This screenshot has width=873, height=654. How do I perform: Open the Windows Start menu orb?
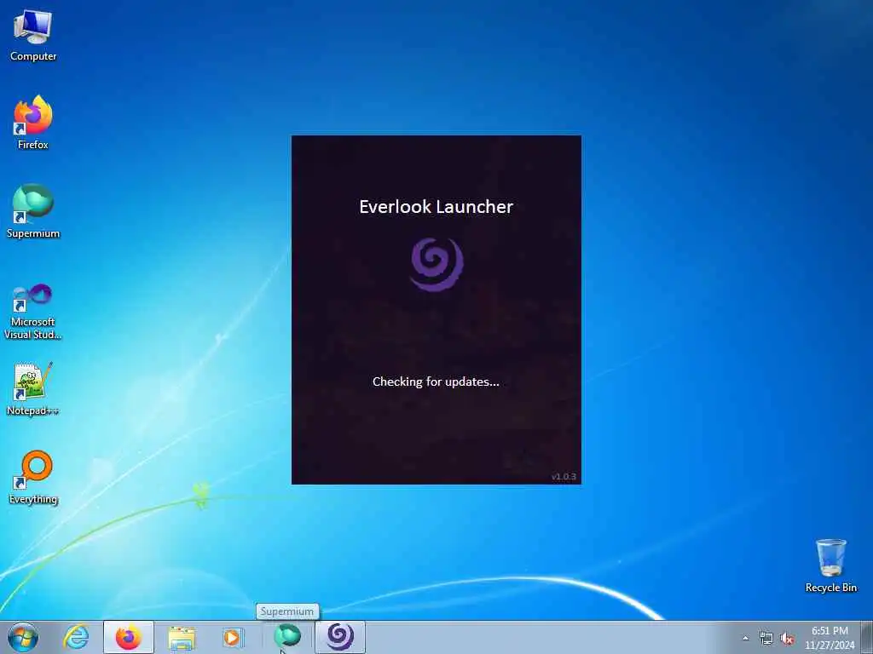23,637
